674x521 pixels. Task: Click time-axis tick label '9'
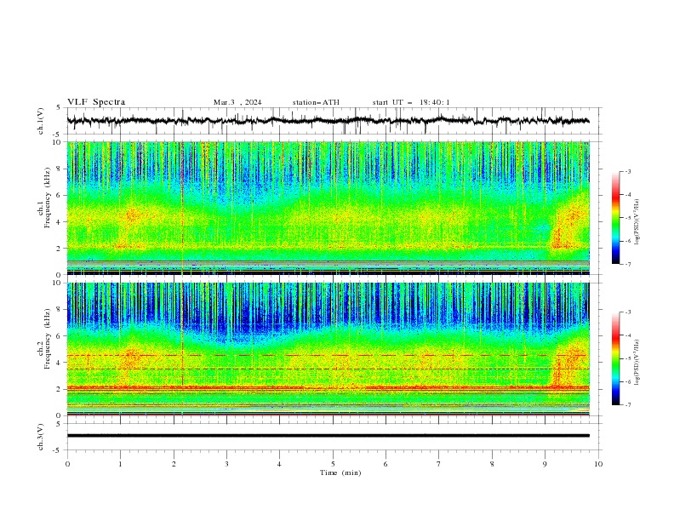tap(545, 464)
